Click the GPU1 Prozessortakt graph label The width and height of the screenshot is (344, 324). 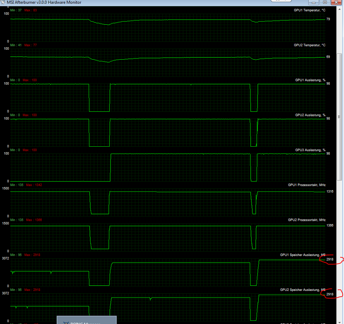pos(306,185)
